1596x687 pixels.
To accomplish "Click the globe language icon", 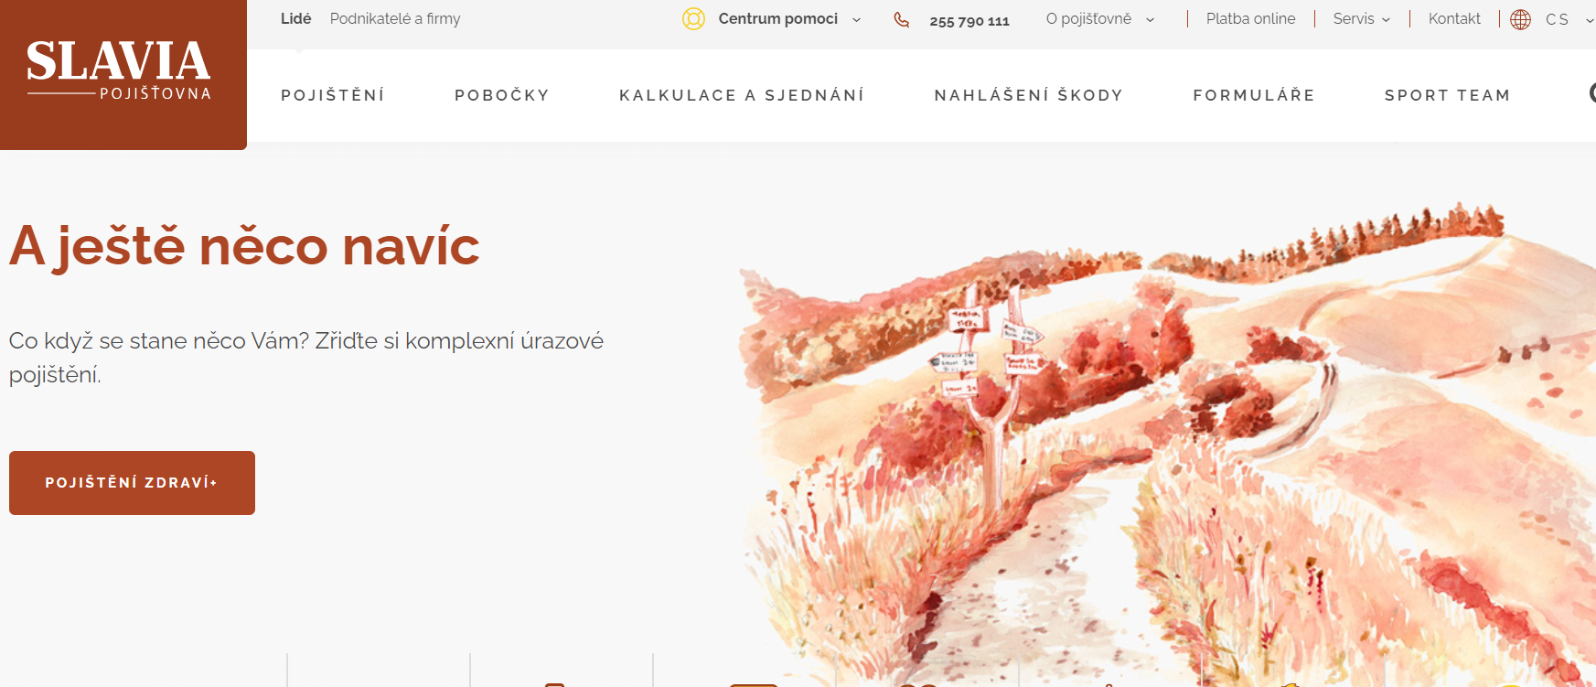I will (1520, 19).
